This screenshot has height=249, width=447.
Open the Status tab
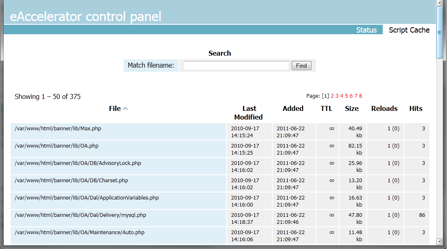[x=366, y=30]
